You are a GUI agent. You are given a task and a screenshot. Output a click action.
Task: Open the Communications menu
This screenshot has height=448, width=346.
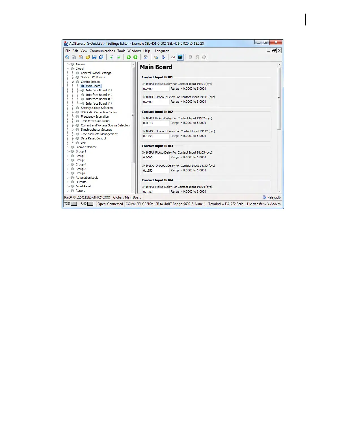click(102, 51)
